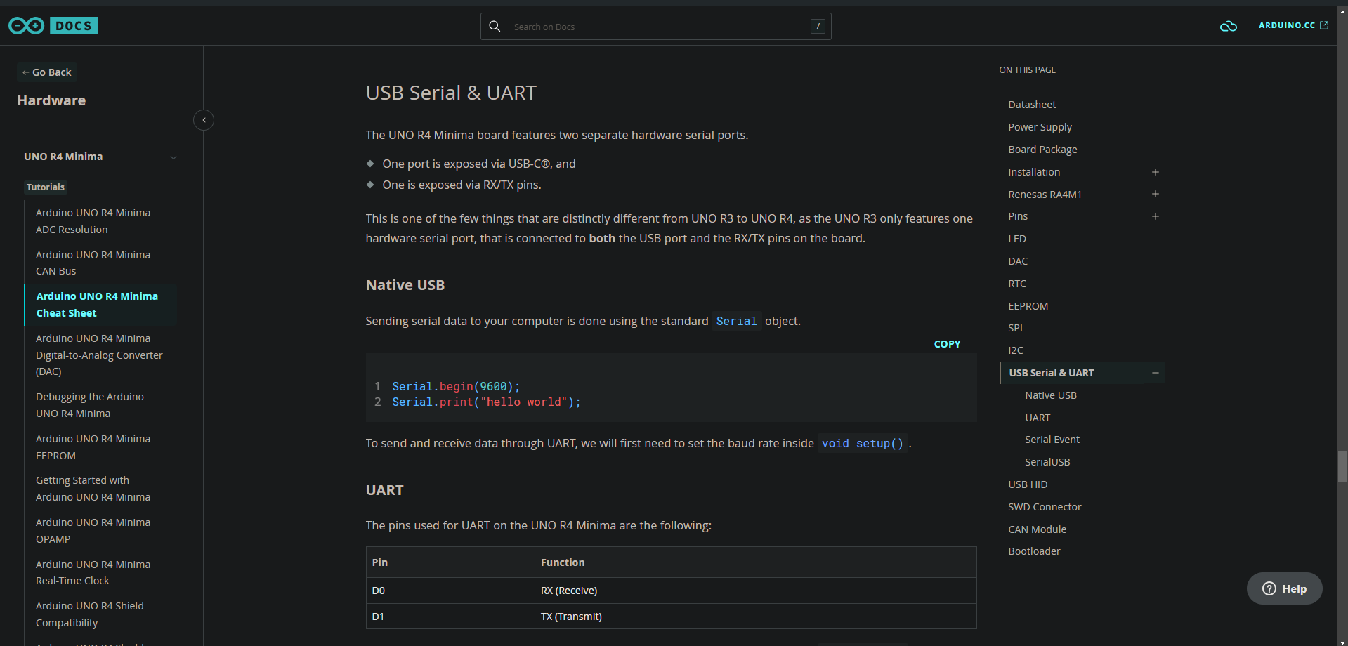Jump to SerialUSB subsection
Viewport: 1348px width, 646px height.
pyautogui.click(x=1047, y=462)
